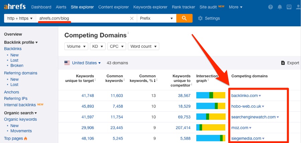Open the siegemedia.com competing domain link
This screenshot has width=301, height=143.
click(x=246, y=138)
